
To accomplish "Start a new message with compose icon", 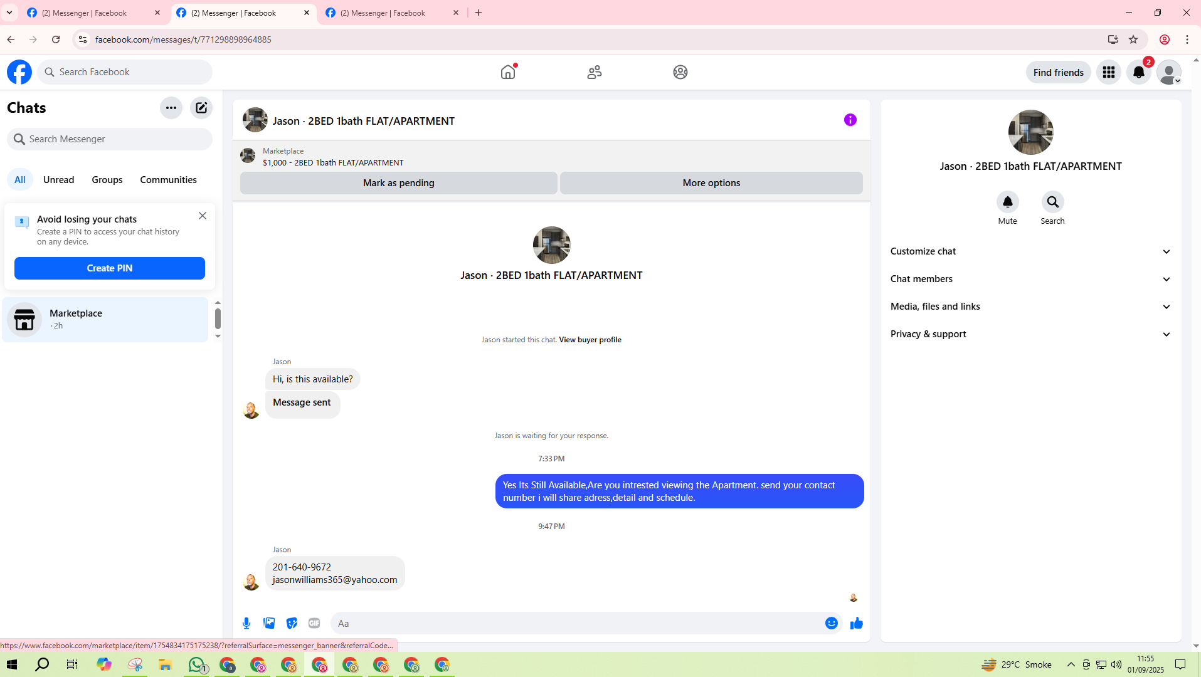I will coord(201,108).
